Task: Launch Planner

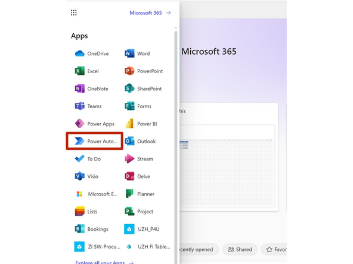Action: tap(140, 194)
